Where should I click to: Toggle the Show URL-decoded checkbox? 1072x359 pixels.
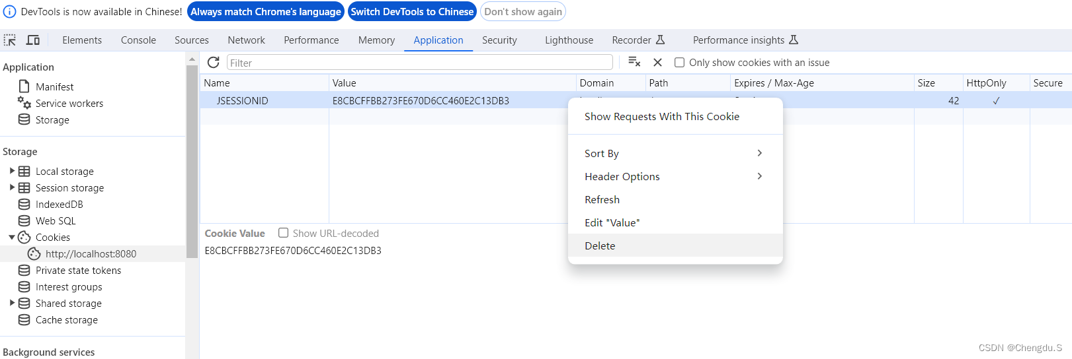pyautogui.click(x=283, y=233)
